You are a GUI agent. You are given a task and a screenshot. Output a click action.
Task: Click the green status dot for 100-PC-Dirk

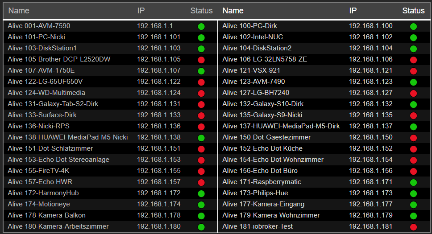coord(413,26)
